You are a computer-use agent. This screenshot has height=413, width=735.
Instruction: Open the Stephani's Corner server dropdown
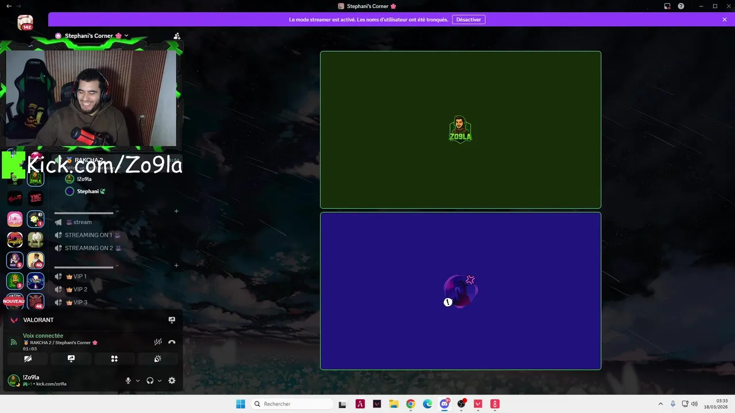(x=92, y=36)
